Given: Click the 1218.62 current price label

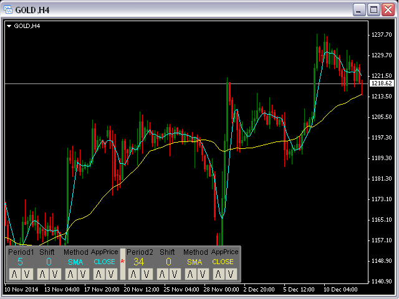Looking at the screenshot, I should coord(381,83).
